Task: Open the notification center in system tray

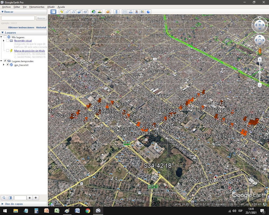Action: coord(263,211)
